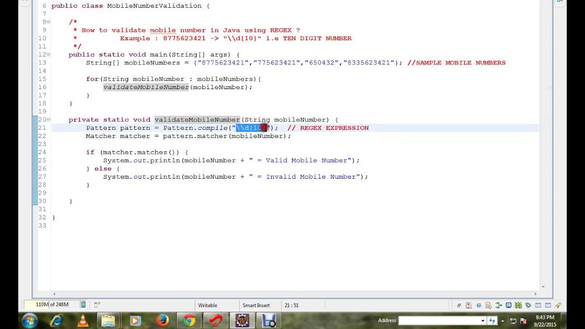The image size is (585, 329).
Task: Click the editor horizontal scrollbar right arrow
Action: coord(536,294)
